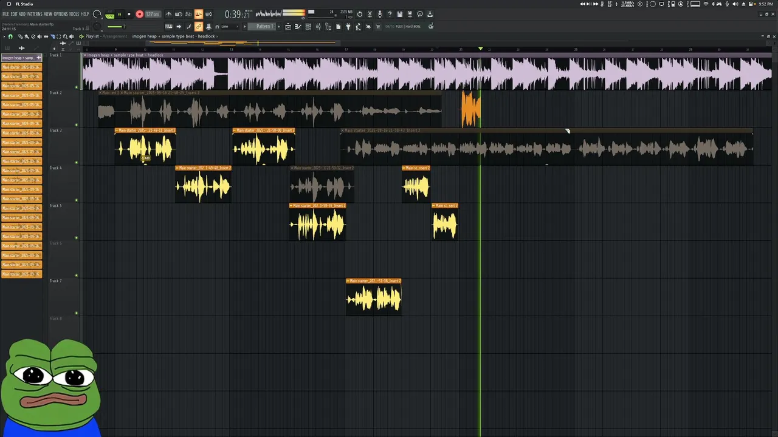Image resolution: width=778 pixels, height=437 pixels.
Task: Open the help question mark icon
Action: coord(390,14)
